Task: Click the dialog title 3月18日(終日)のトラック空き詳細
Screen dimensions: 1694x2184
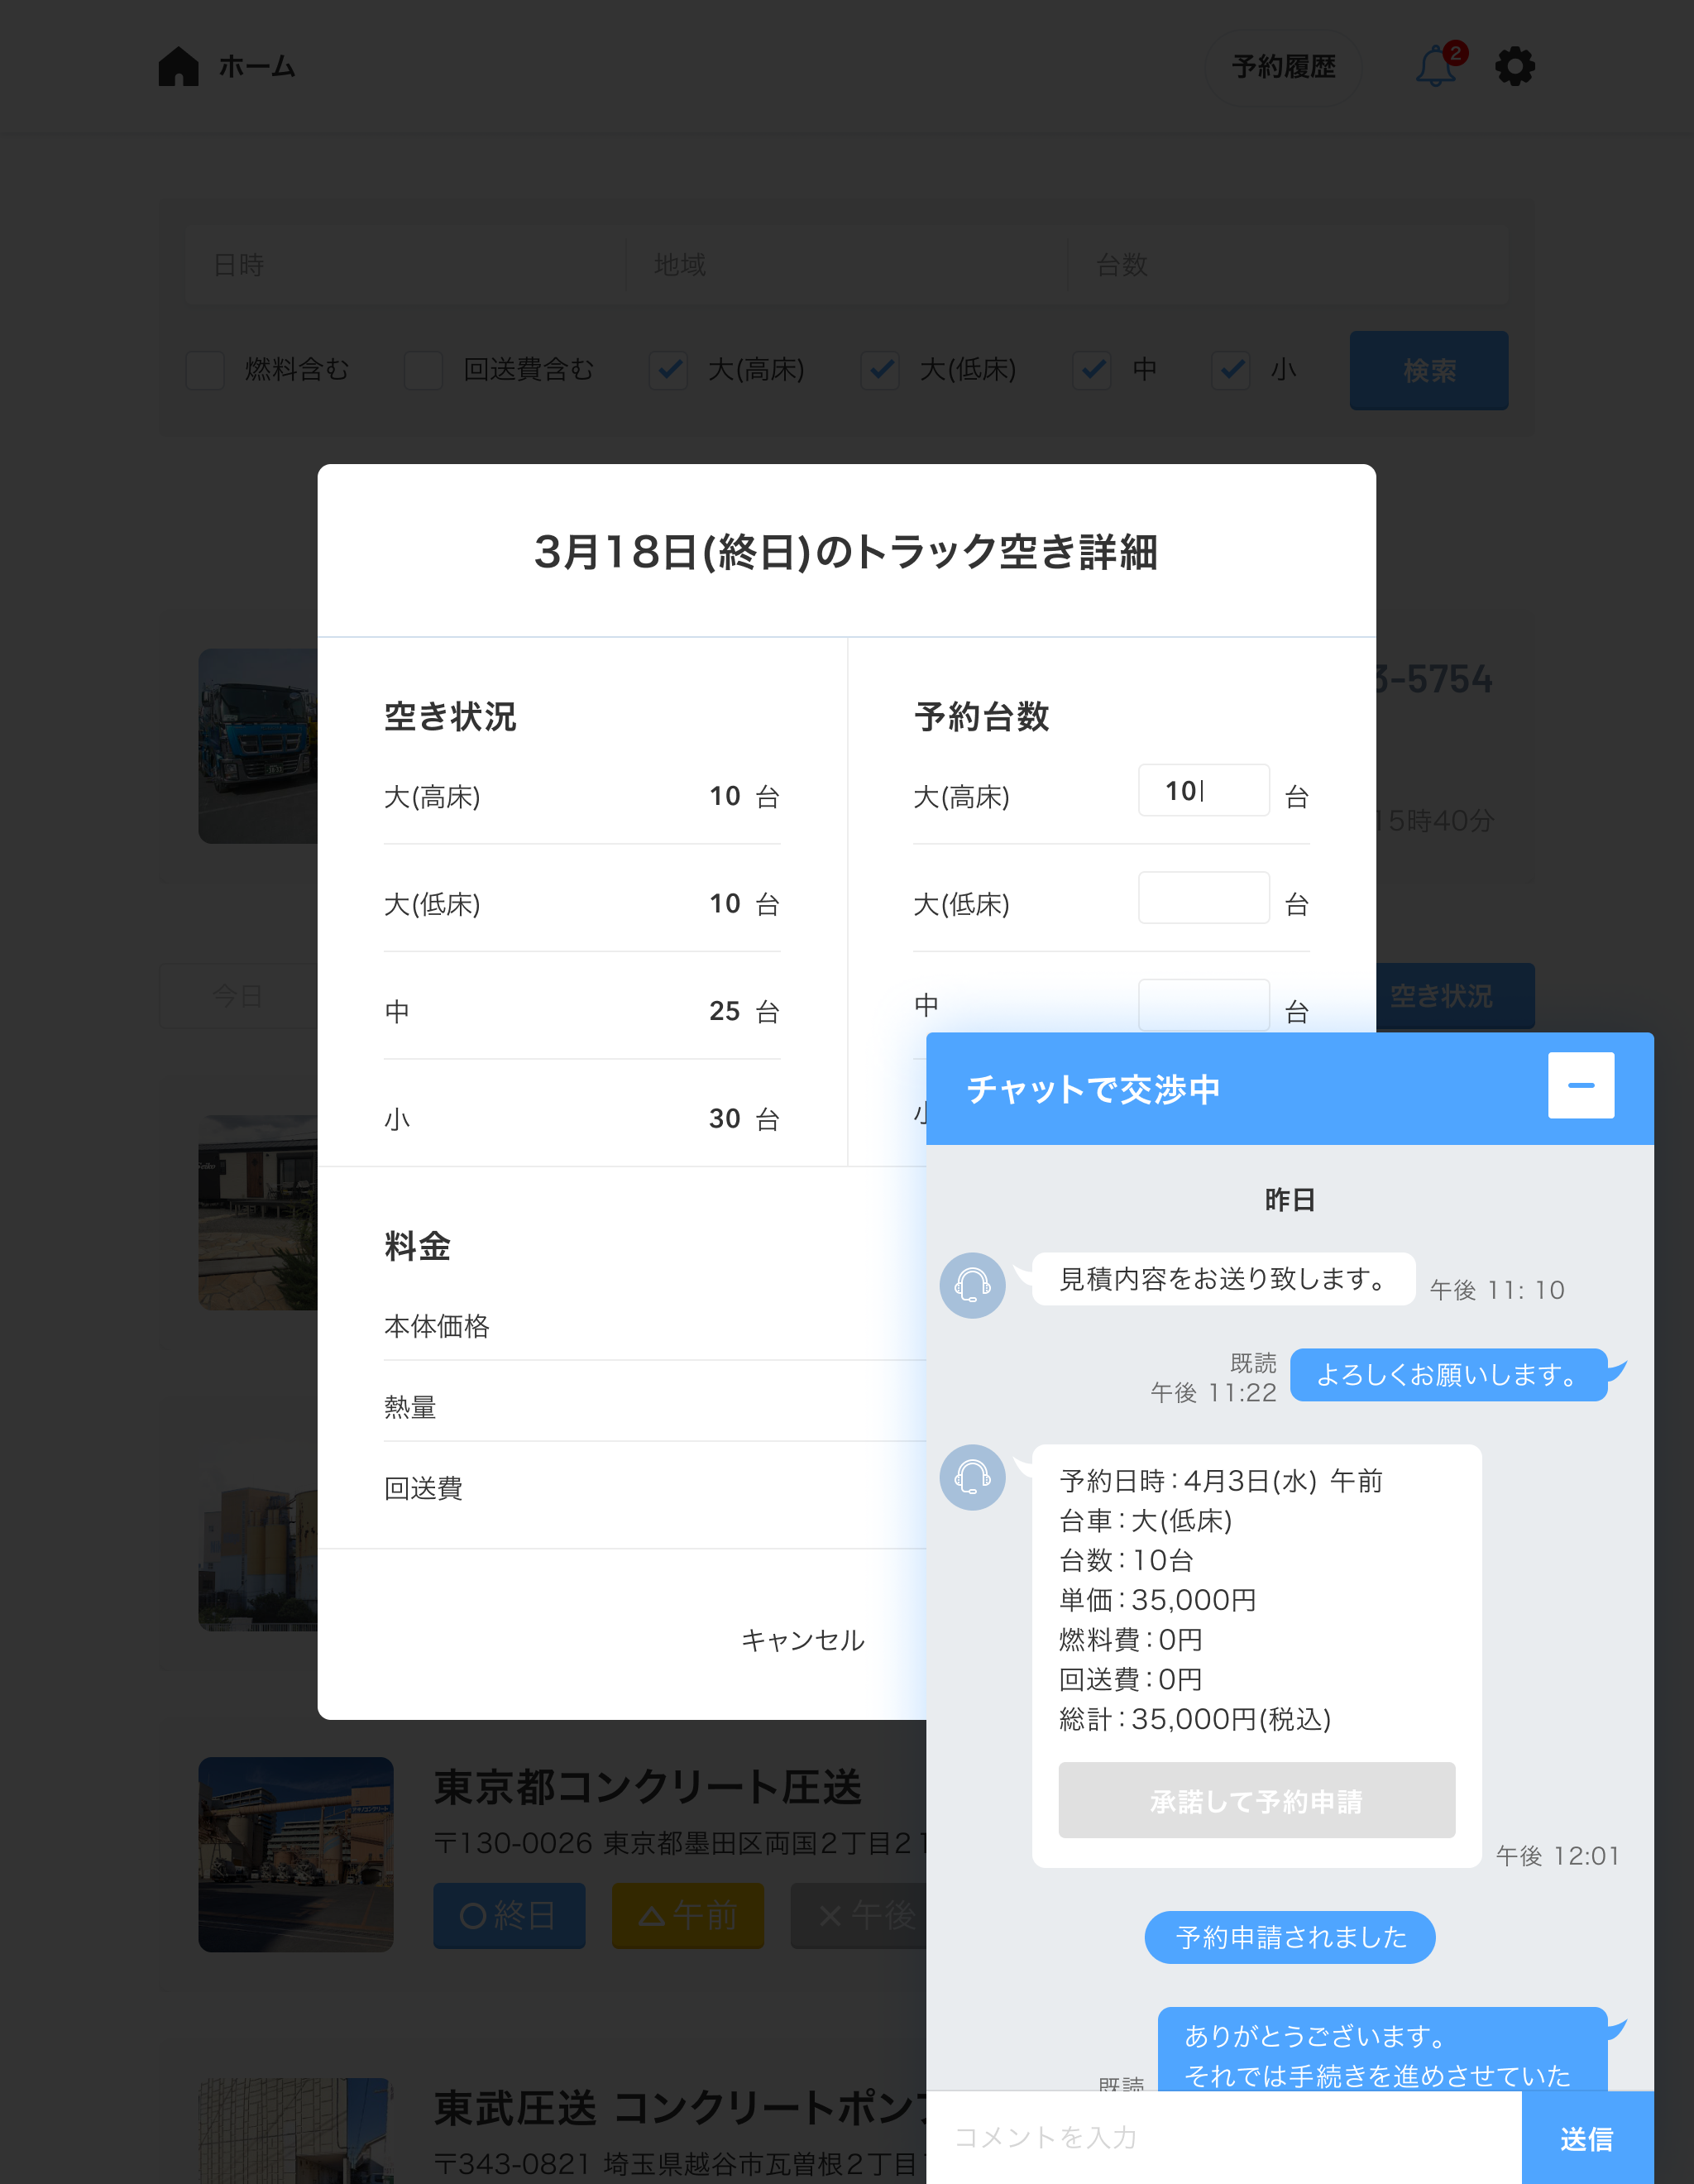Action: (846, 551)
